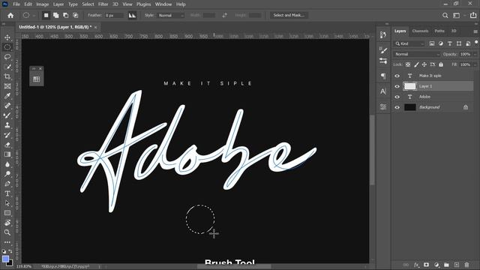
Task: Toggle lock position
Action: [x=424, y=64]
